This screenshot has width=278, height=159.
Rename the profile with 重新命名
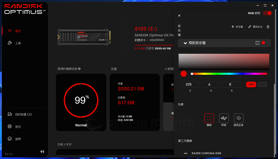point(255,27)
